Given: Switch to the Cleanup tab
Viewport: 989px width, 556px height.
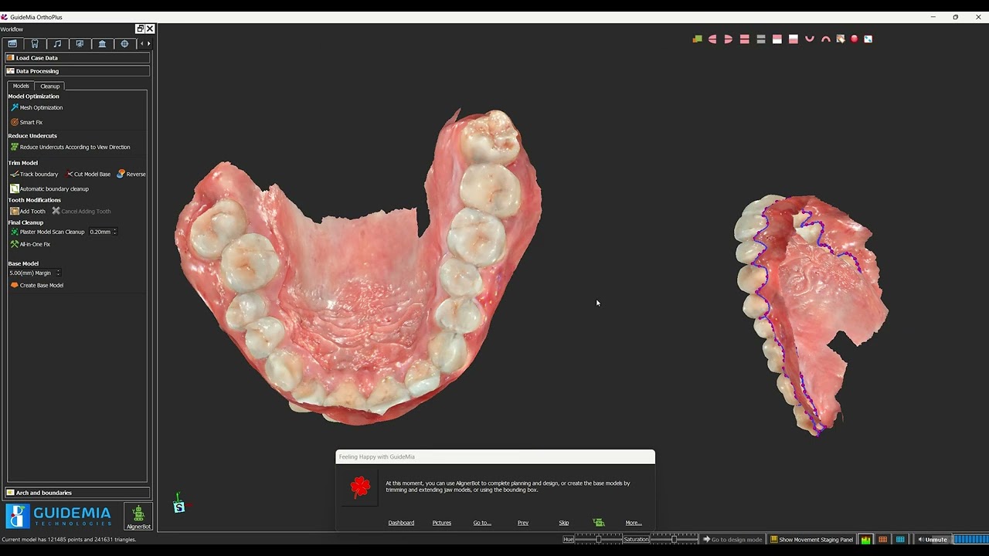Looking at the screenshot, I should [49, 86].
